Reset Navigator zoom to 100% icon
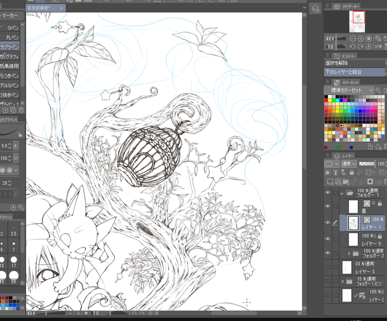The width and height of the screenshot is (387, 321). point(369,39)
